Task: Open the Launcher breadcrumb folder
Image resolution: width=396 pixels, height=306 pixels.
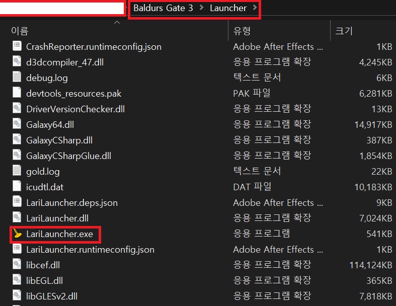Action: [228, 8]
